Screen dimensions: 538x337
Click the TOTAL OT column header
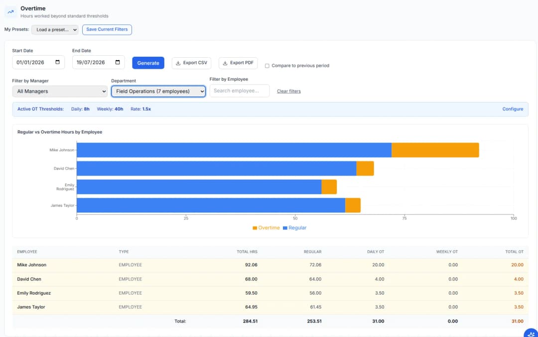pyautogui.click(x=514, y=252)
